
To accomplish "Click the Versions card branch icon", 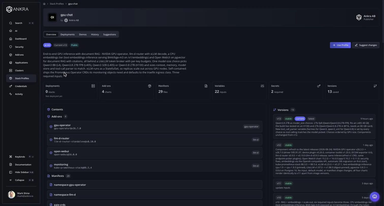I will [x=375, y=86].
